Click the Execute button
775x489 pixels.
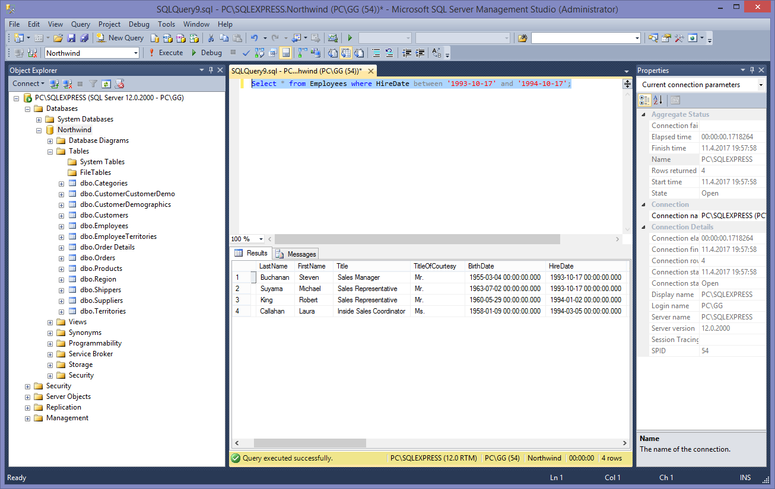pyautogui.click(x=166, y=53)
